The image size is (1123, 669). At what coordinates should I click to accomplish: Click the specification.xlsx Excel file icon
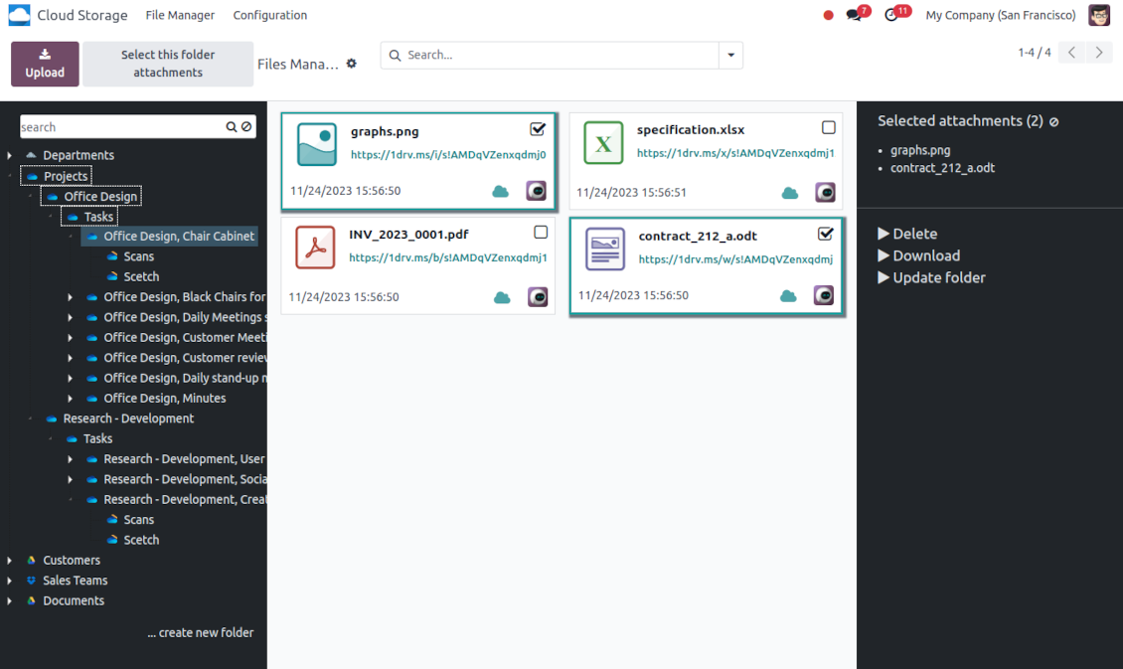[603, 142]
